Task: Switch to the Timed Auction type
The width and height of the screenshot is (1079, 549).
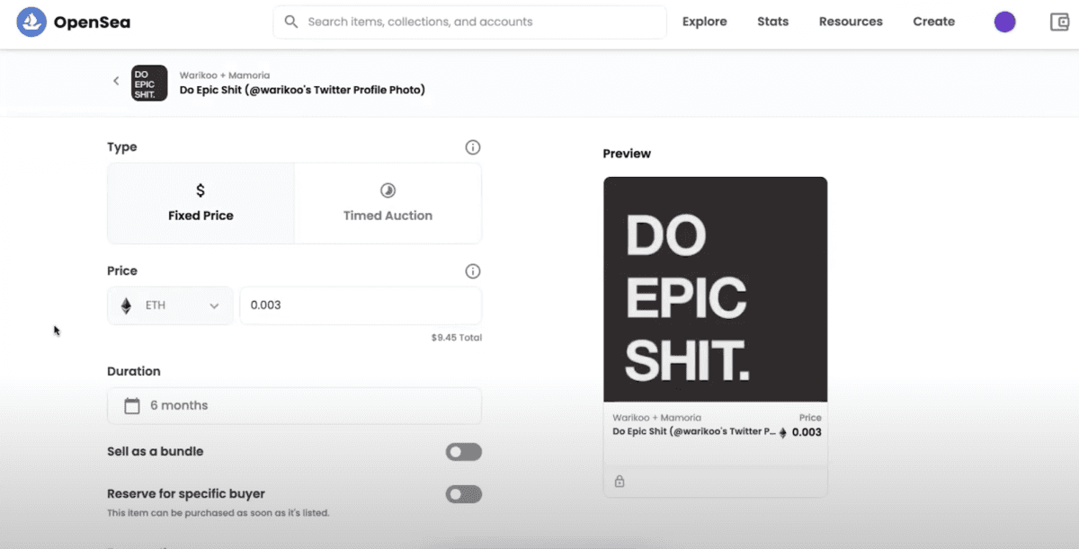Action: click(x=388, y=203)
